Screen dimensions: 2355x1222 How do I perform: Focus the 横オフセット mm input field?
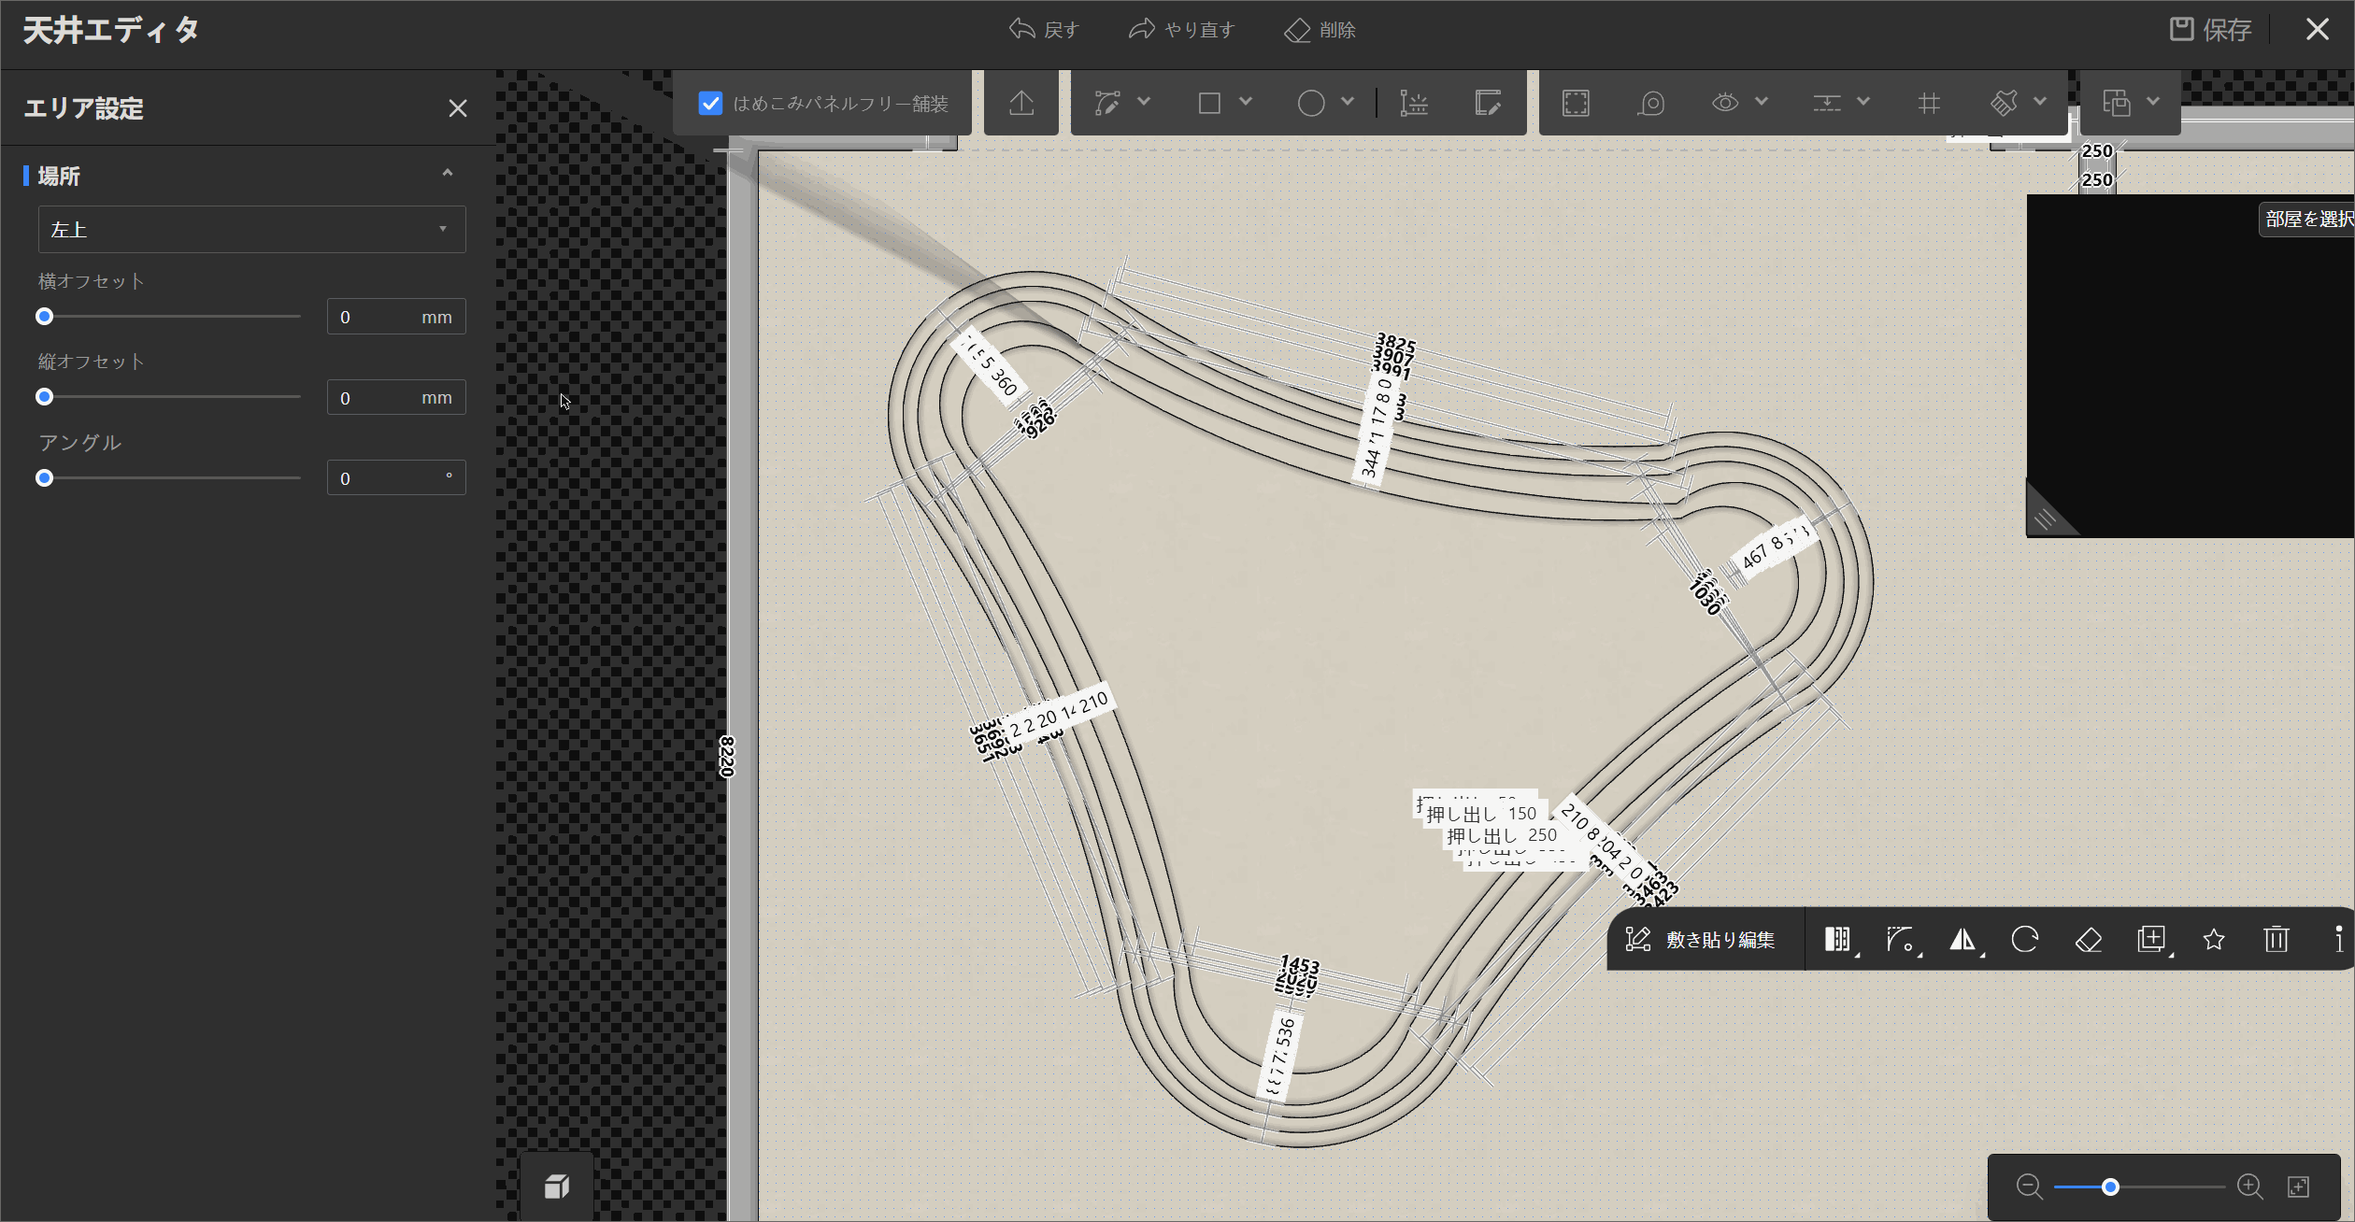[396, 317]
